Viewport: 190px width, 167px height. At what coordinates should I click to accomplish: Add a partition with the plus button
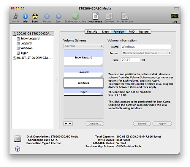tap(66, 124)
